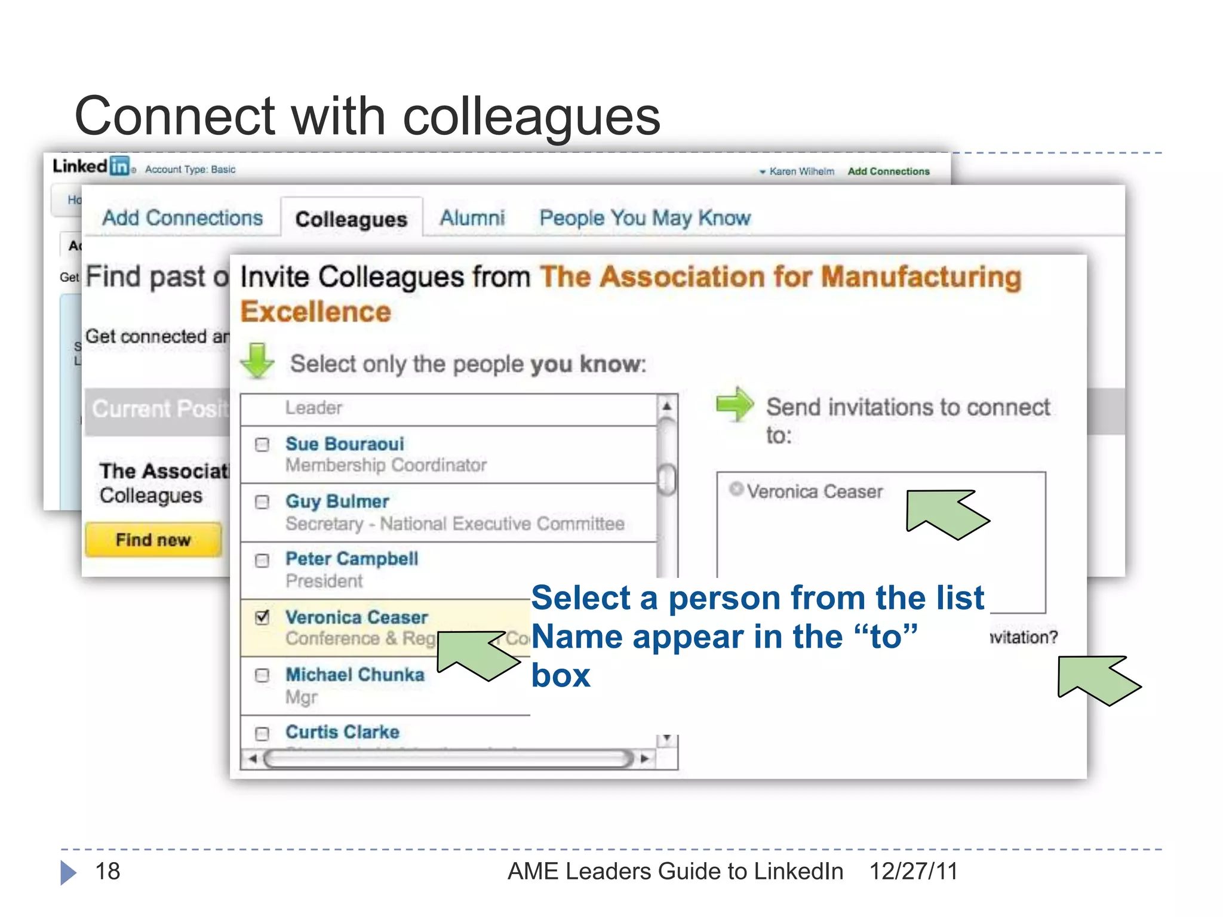Viewport: 1223px width, 917px height.
Task: Click 'Mgr' title under Michael Chunka
Action: [x=302, y=697]
